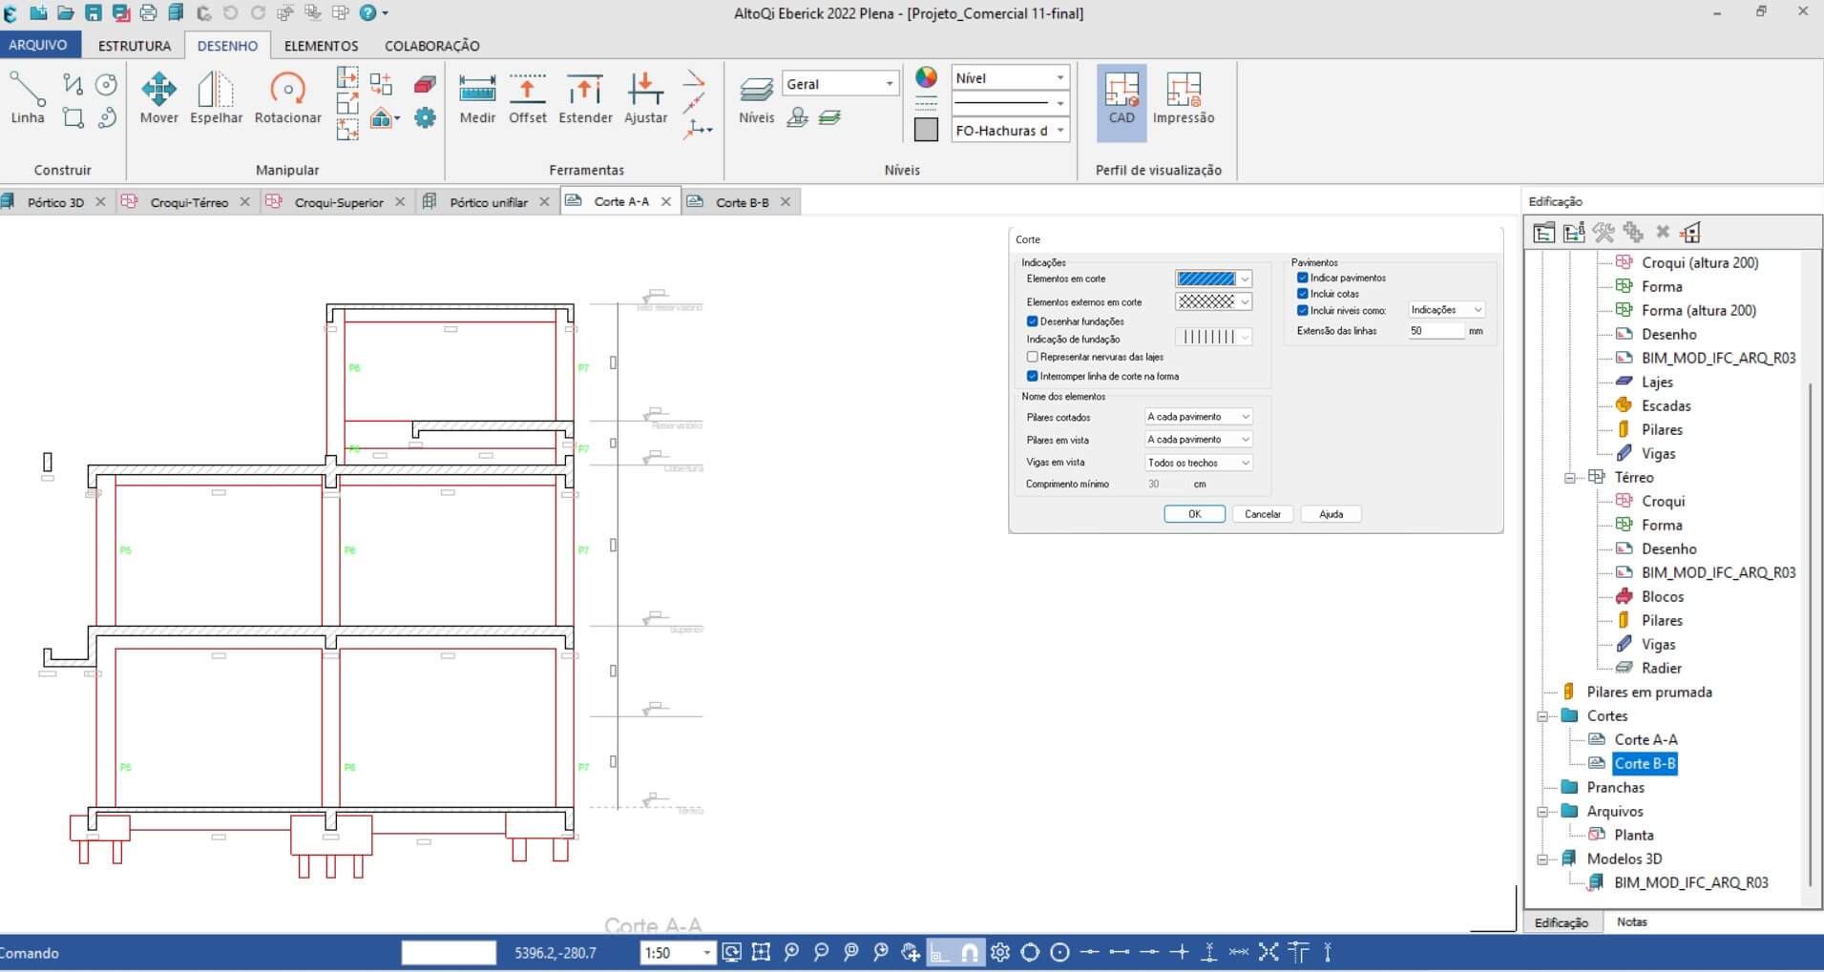Viewport: 1824px width, 972px height.
Task: Collapse the Cortes tree folder
Action: 1542,716
